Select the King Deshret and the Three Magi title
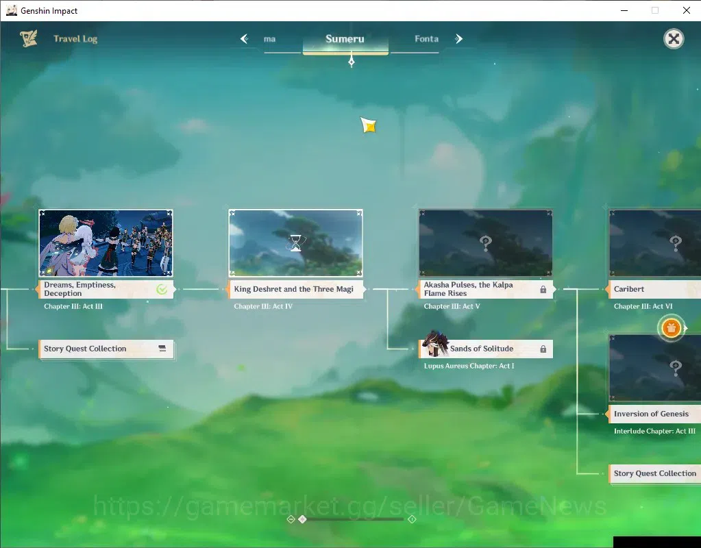Image resolution: width=701 pixels, height=548 pixels. [294, 289]
